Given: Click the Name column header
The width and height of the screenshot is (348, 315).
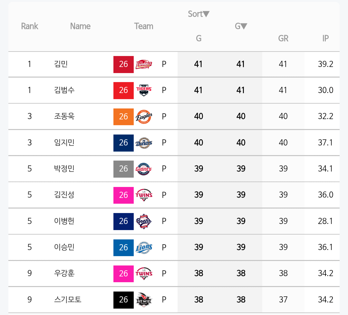Looking at the screenshot, I should (80, 26).
